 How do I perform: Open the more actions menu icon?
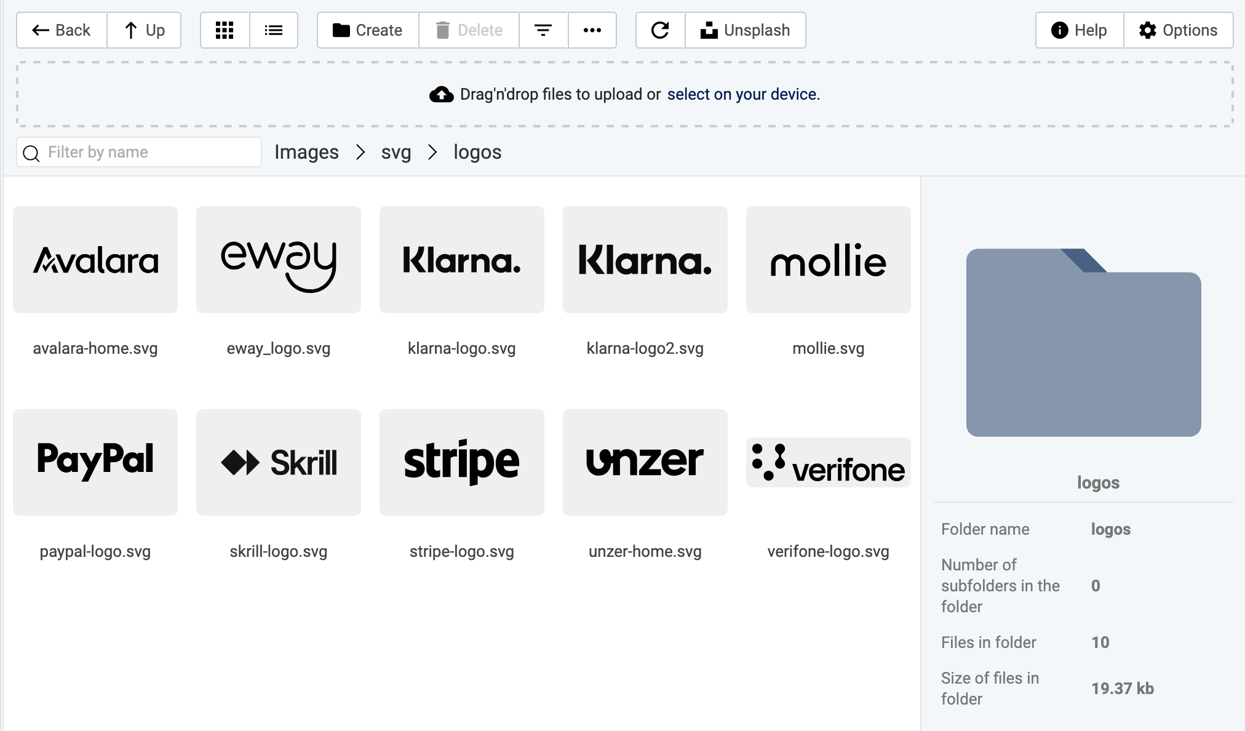tap(592, 30)
